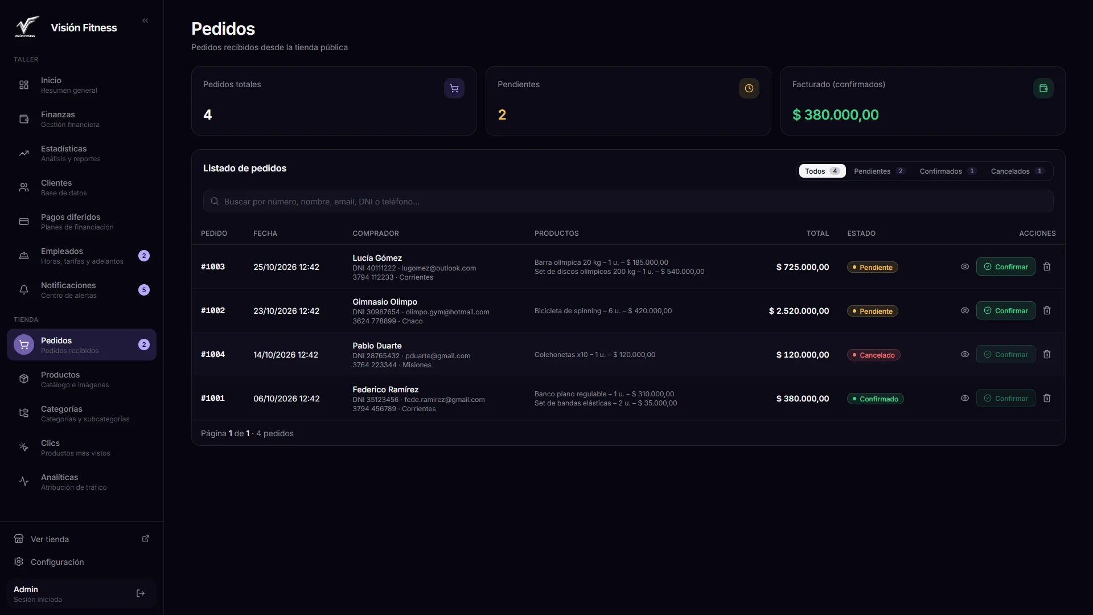The height and width of the screenshot is (615, 1093).
Task: Switch to Cancelados filter tab
Action: [x=1017, y=171]
